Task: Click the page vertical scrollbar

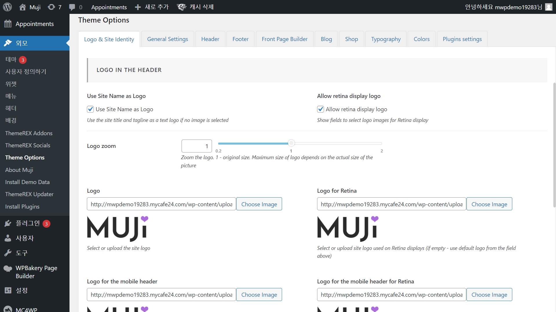Action: point(554,144)
